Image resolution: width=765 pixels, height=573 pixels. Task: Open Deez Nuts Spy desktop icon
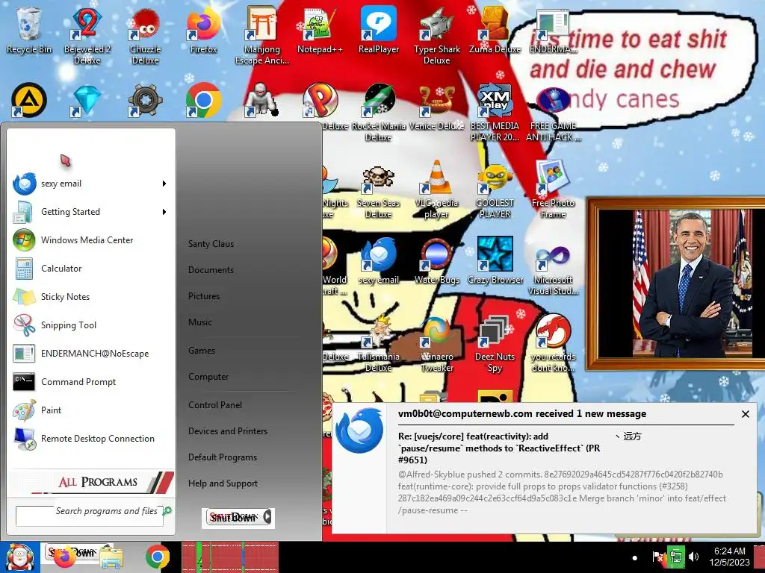[x=495, y=344]
